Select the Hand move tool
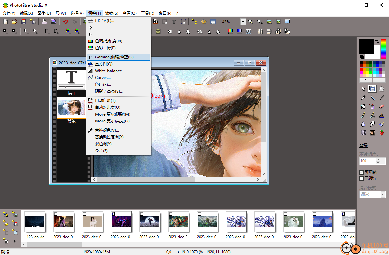This screenshot has width=389, height=255. 381,89
